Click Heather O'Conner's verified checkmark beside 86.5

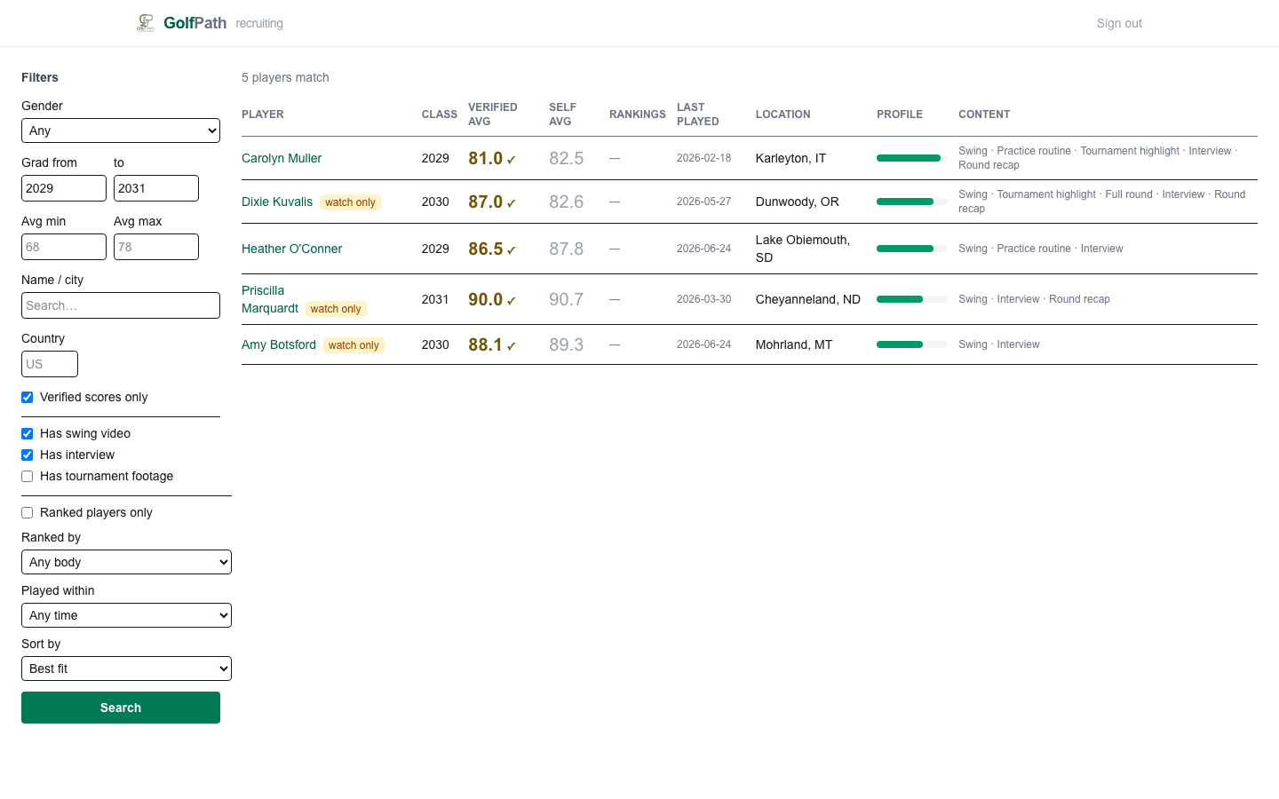pyautogui.click(x=512, y=250)
